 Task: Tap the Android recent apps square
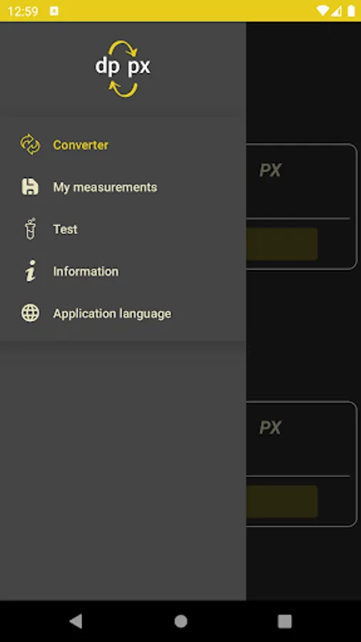pyautogui.click(x=285, y=621)
